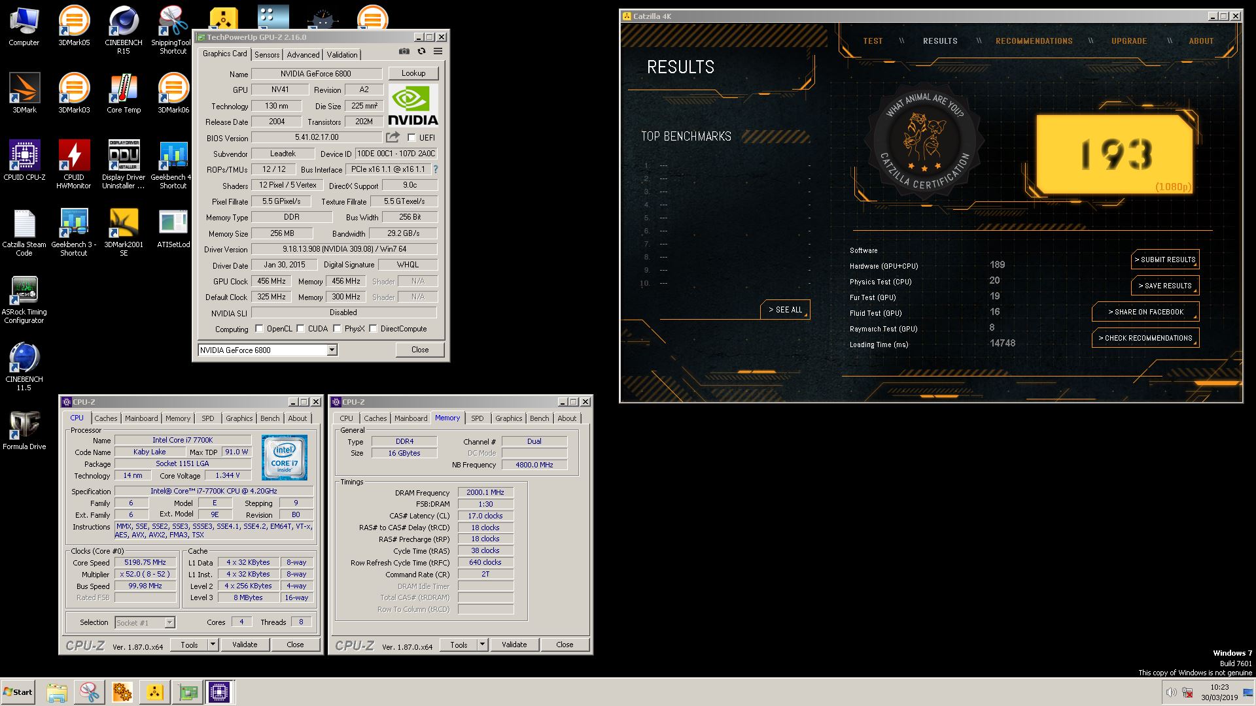Open Bench tab in right CPU-Z window
Image resolution: width=1256 pixels, height=706 pixels.
(x=539, y=418)
